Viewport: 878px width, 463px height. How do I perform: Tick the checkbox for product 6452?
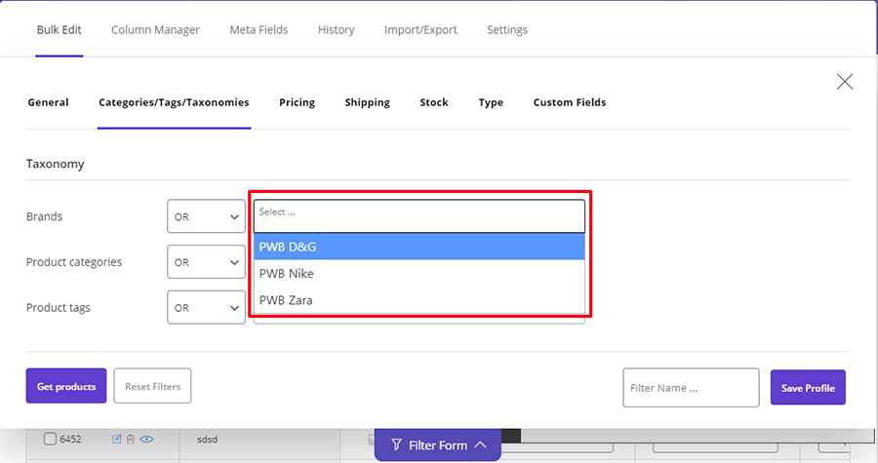coord(50,439)
